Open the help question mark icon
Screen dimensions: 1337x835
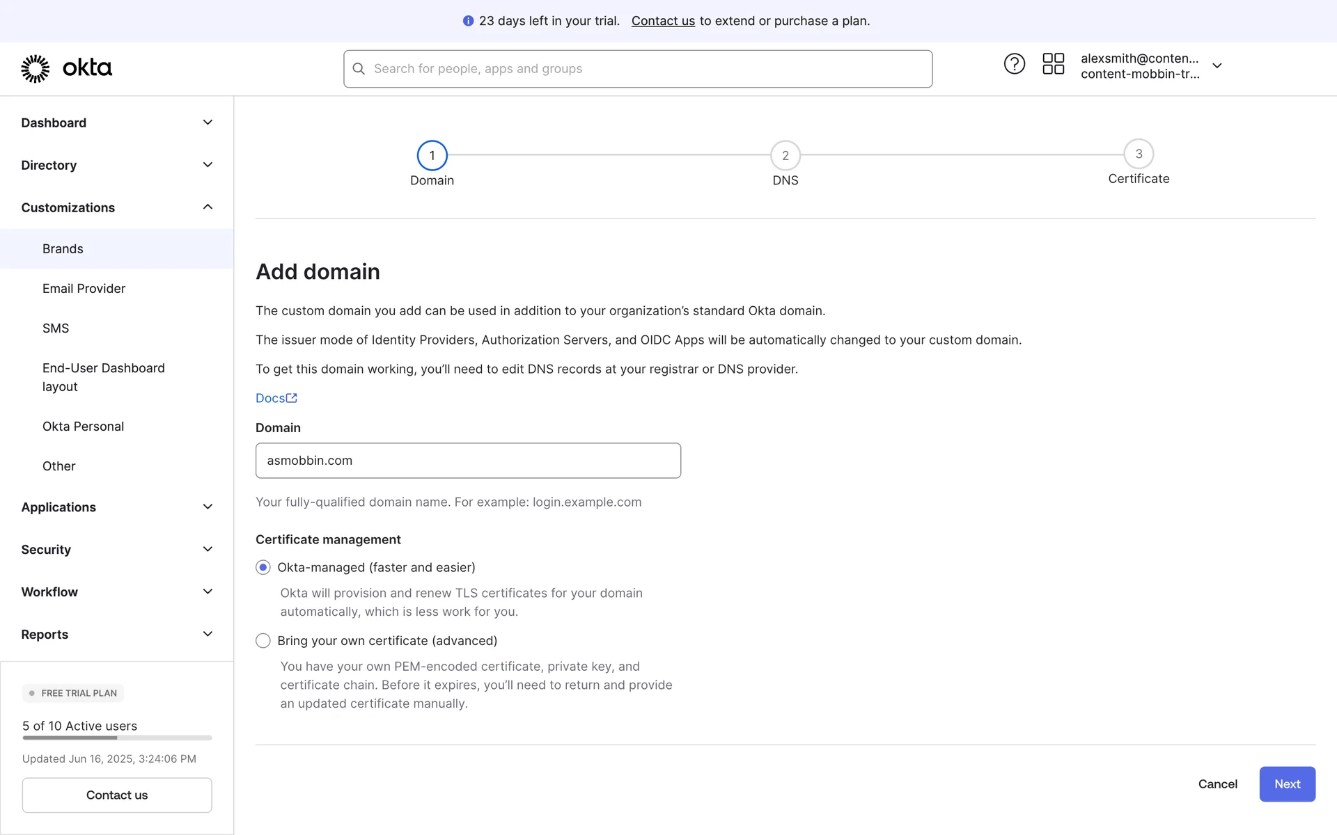pyautogui.click(x=1014, y=64)
